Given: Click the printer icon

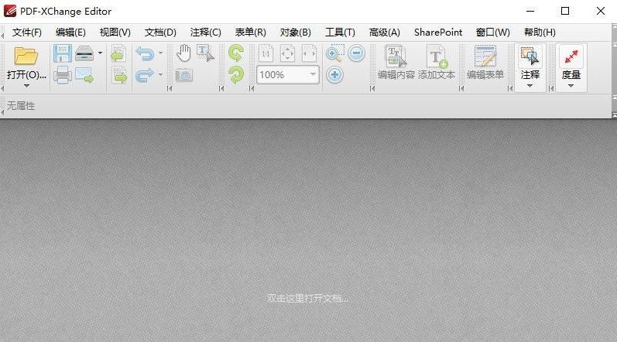Looking at the screenshot, I should click(x=62, y=75).
